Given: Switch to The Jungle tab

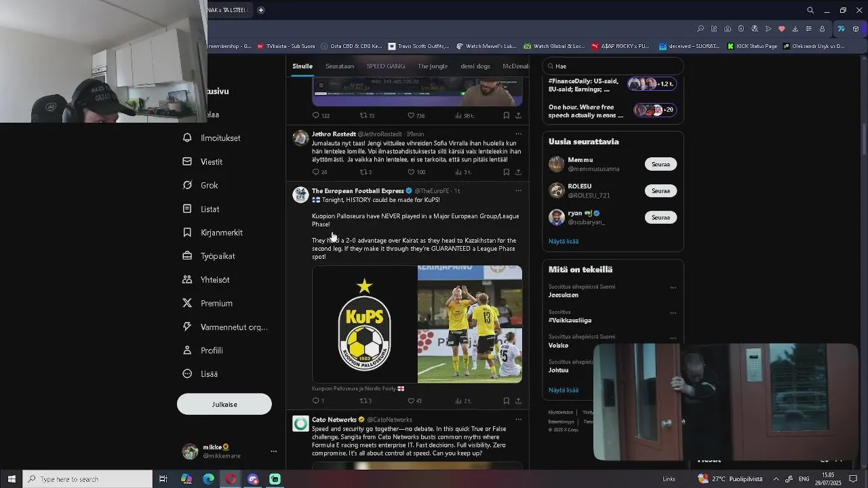Looking at the screenshot, I should (433, 66).
